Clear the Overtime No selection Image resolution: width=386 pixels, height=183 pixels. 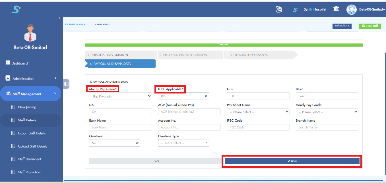(x=137, y=143)
